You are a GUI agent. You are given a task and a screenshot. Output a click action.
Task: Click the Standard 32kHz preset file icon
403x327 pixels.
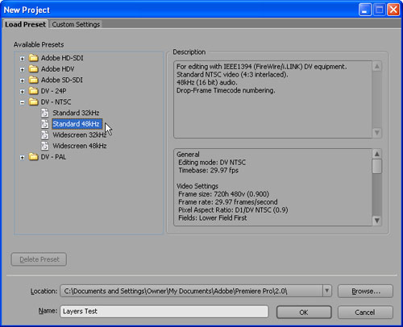45,113
